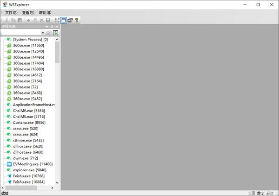Click the process list scroll down arrow
Viewport: 279px width, 196px height.
pyautogui.click(x=57, y=183)
